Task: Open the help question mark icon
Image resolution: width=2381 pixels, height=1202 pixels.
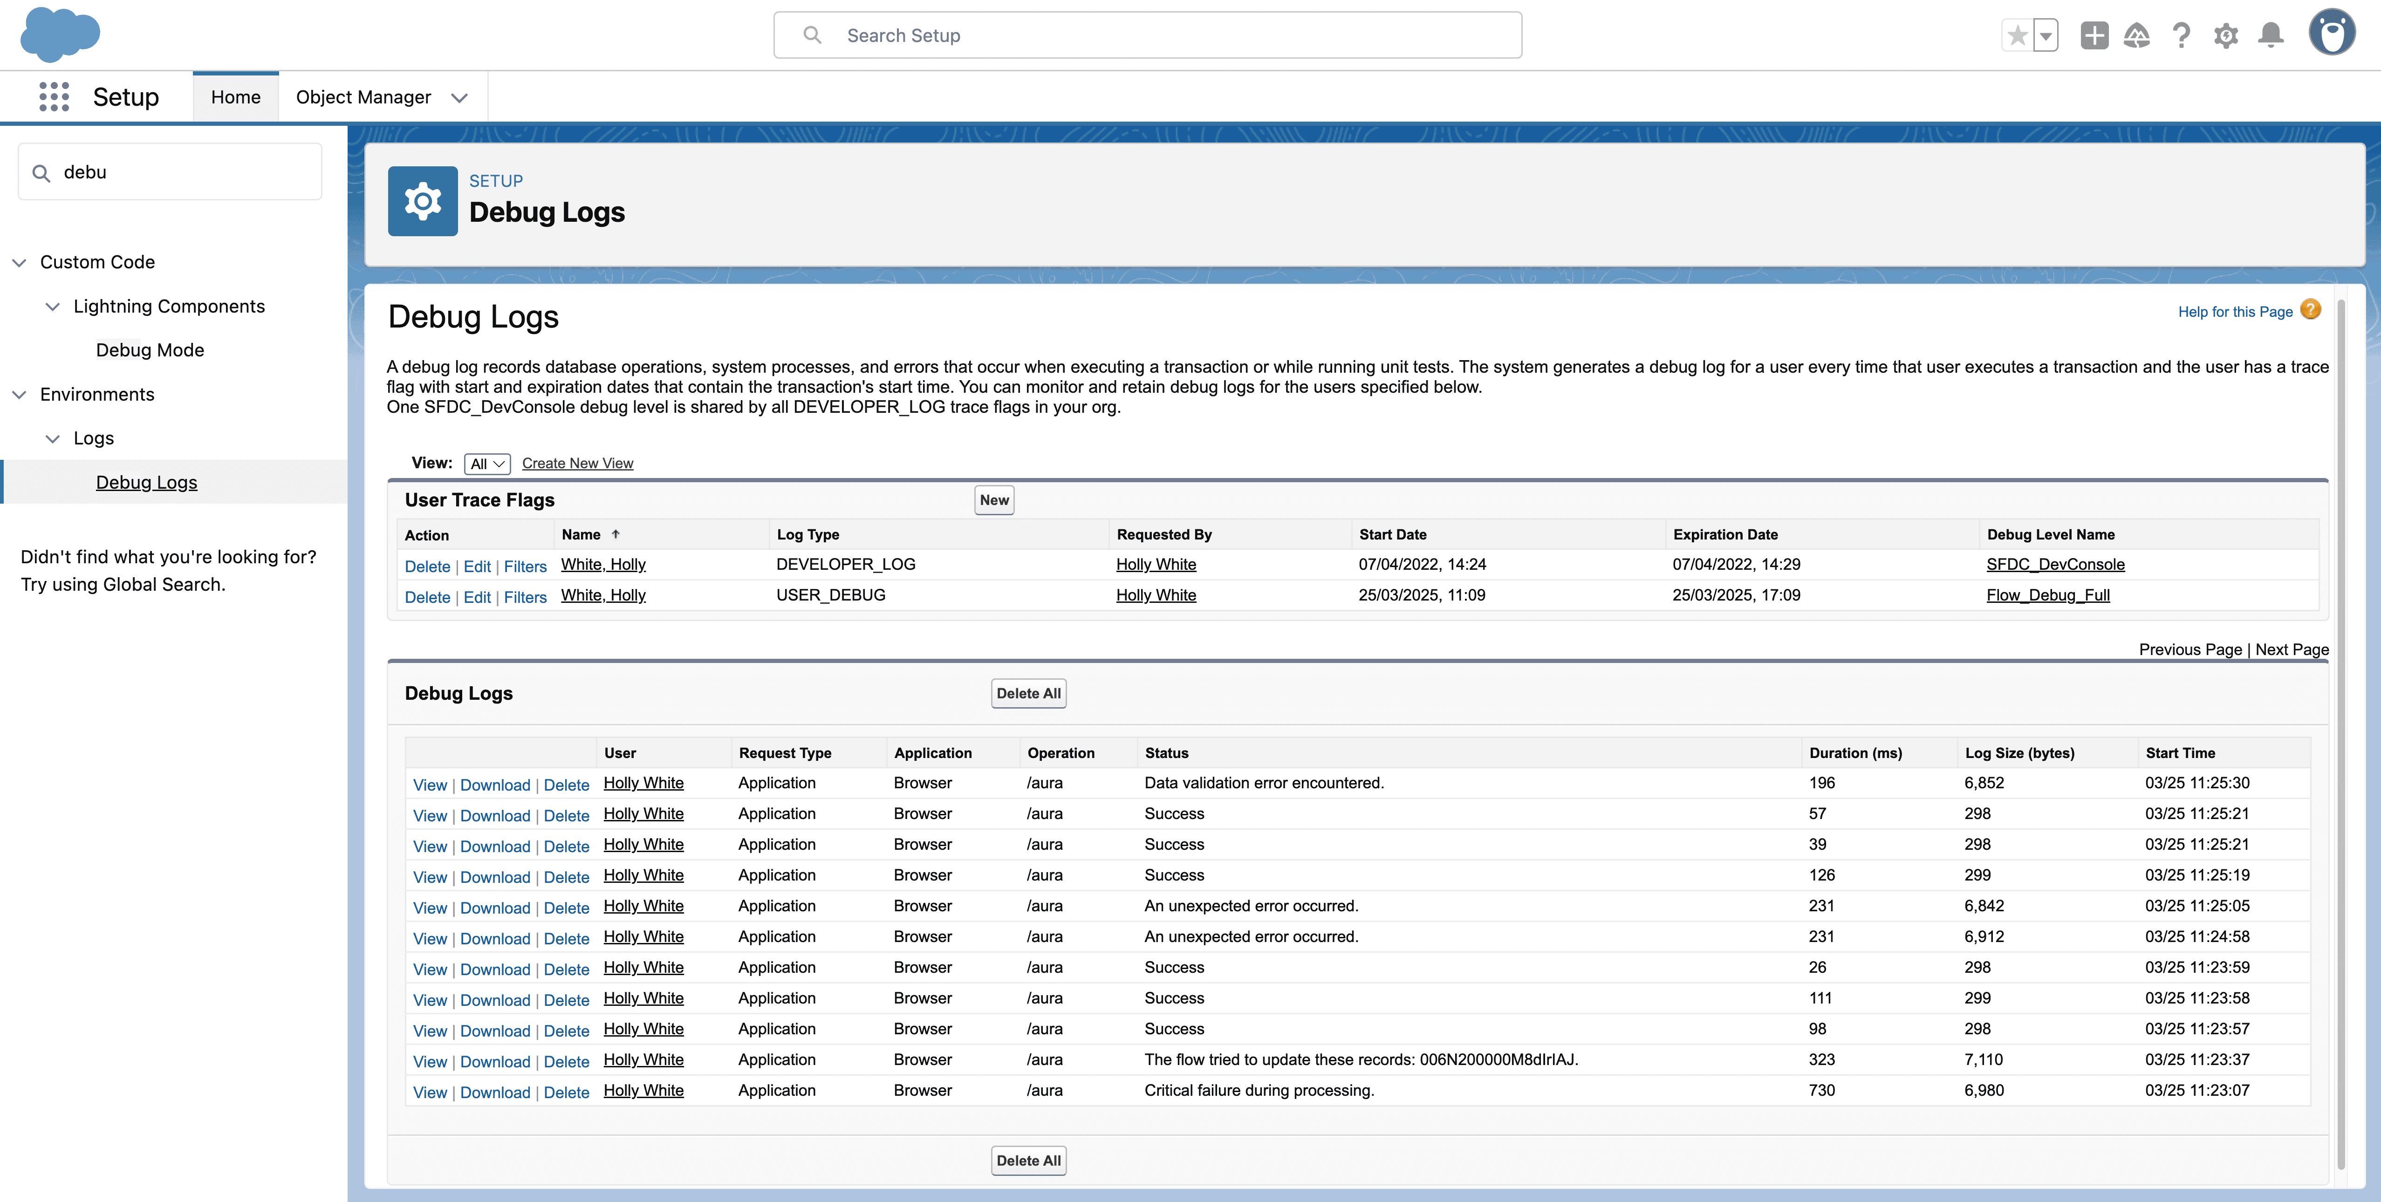Action: pos(2182,35)
